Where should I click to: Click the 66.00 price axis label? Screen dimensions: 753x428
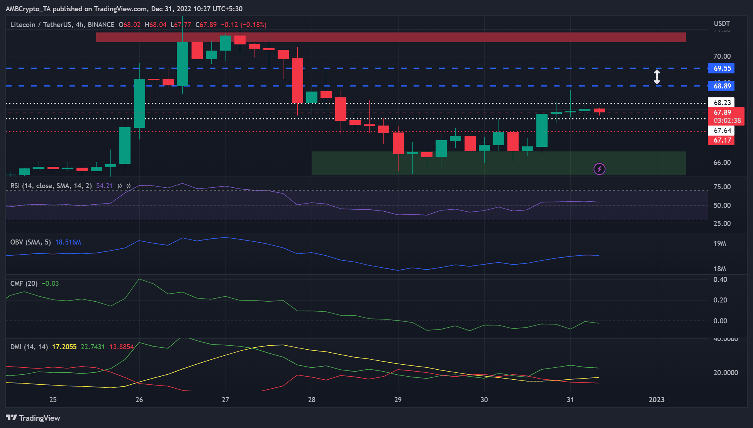pyautogui.click(x=722, y=163)
